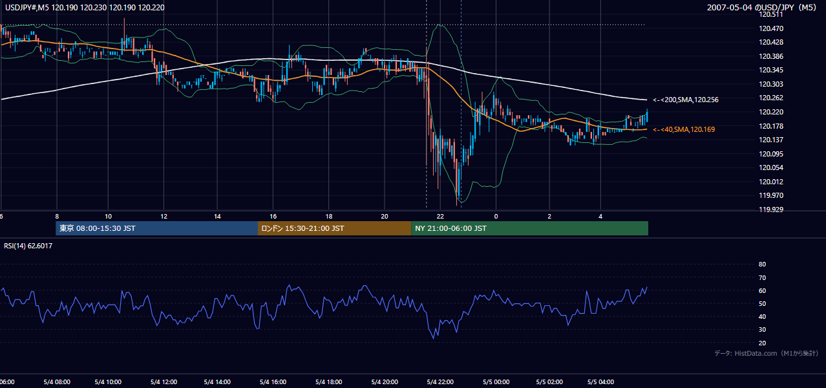
Task: Click the 5/4 18:00 date axis label
Action: click(328, 382)
